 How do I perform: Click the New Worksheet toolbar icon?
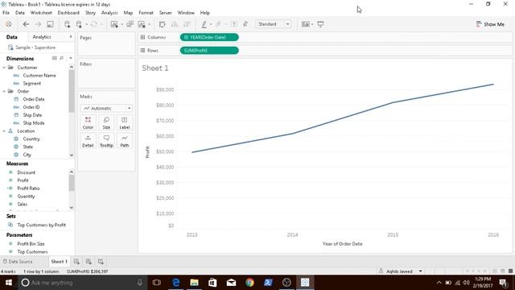coord(114,24)
